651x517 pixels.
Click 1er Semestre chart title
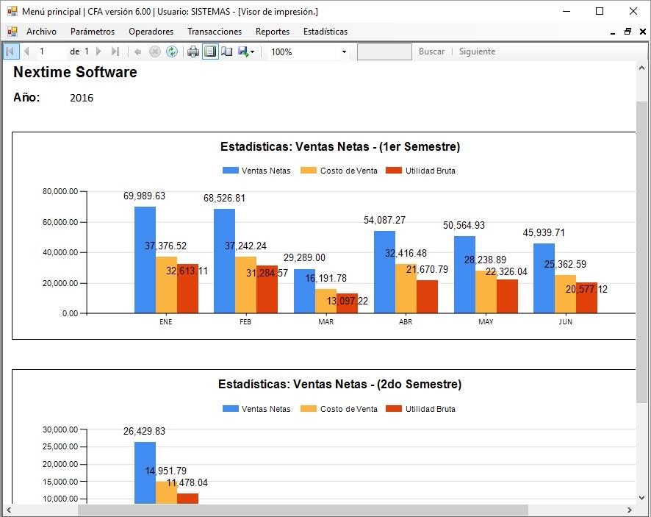[x=340, y=146]
